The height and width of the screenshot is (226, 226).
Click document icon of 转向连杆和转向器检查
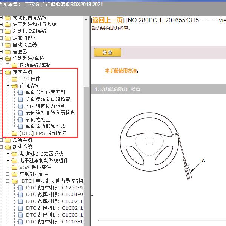click(x=21, y=113)
